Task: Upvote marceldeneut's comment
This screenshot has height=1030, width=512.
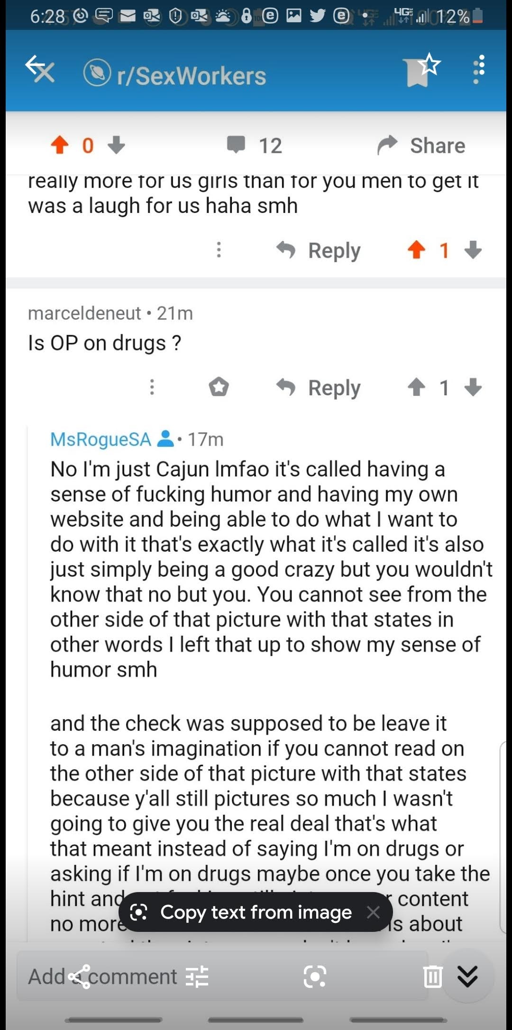Action: pos(417,387)
